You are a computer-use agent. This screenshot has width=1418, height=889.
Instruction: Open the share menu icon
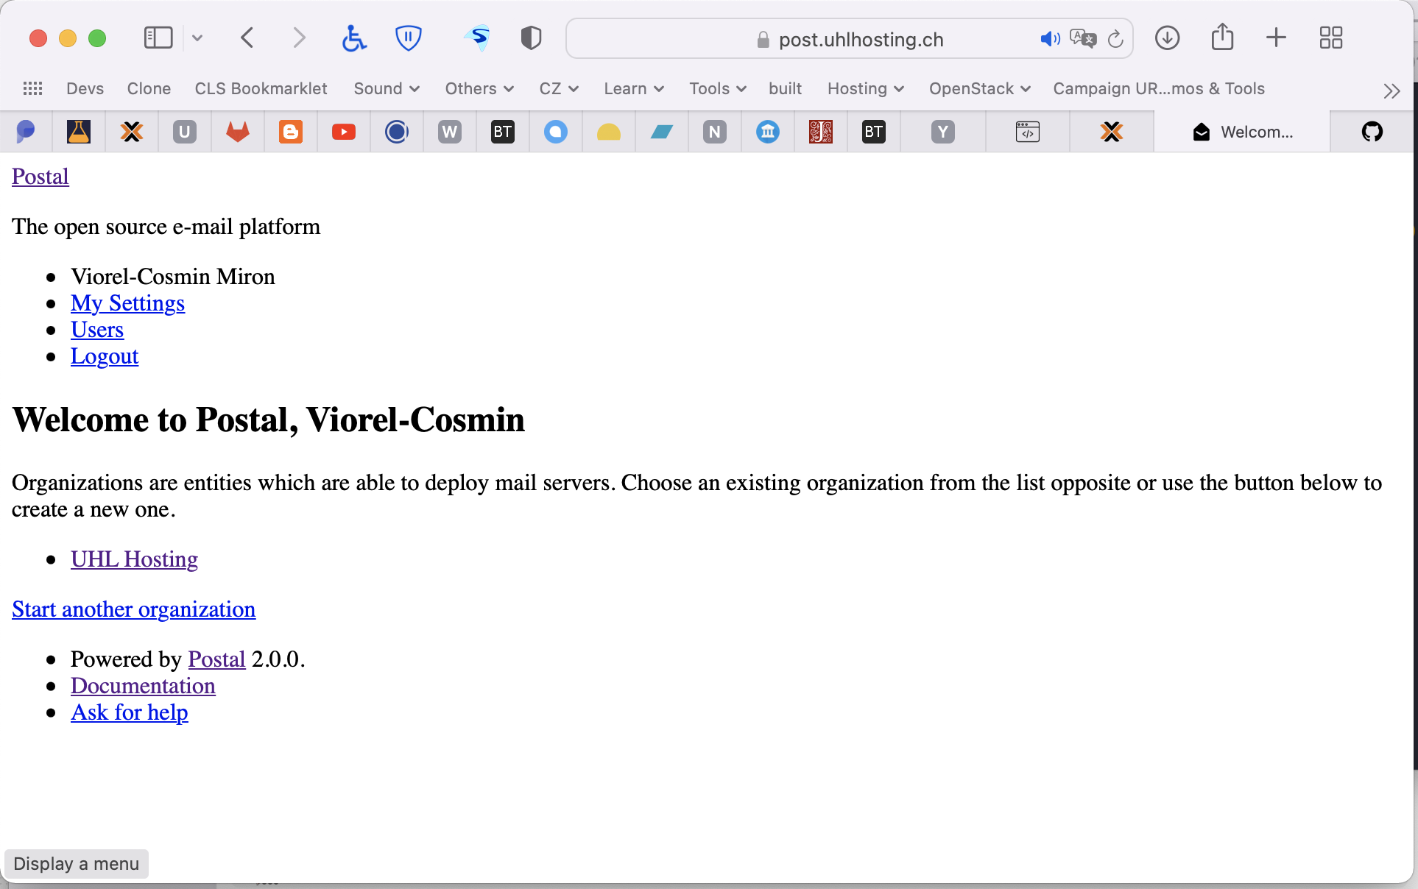coord(1222,37)
